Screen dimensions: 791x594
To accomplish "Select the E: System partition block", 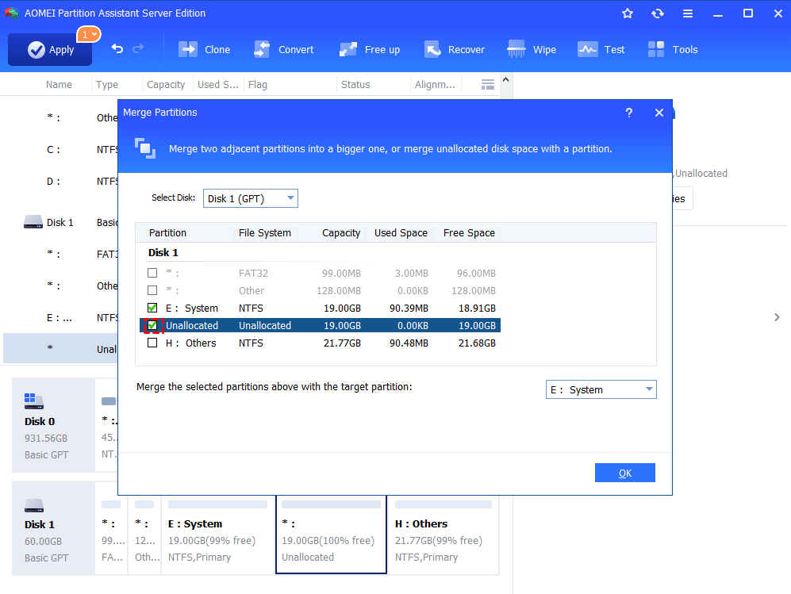I will [x=217, y=535].
